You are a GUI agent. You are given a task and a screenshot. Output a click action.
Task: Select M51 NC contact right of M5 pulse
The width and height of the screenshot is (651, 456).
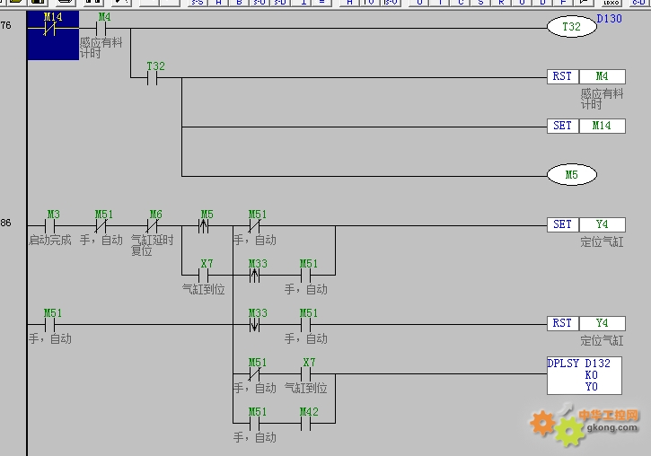tap(254, 225)
